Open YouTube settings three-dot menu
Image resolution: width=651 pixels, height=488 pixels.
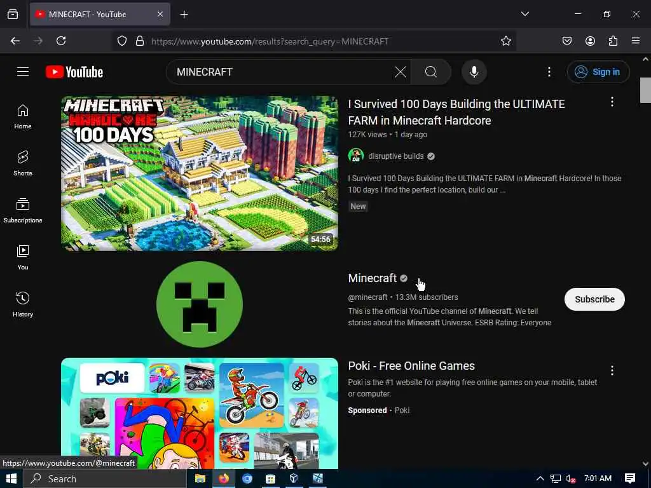click(x=549, y=72)
